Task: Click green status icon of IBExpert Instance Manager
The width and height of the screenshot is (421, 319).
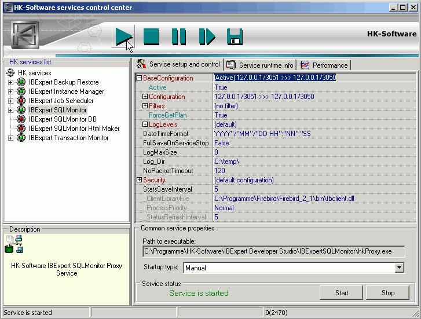Action: [21, 91]
